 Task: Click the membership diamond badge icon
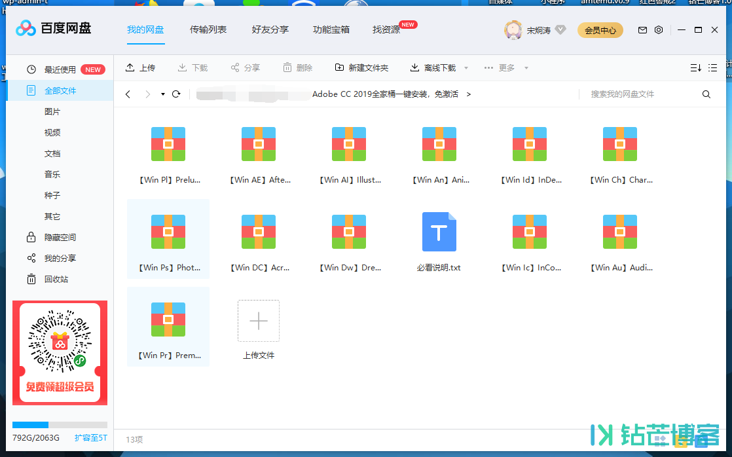coord(560,30)
